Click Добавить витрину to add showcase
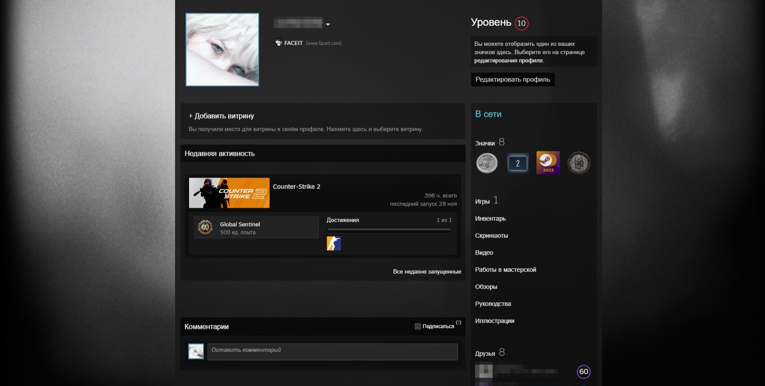 pyautogui.click(x=221, y=116)
